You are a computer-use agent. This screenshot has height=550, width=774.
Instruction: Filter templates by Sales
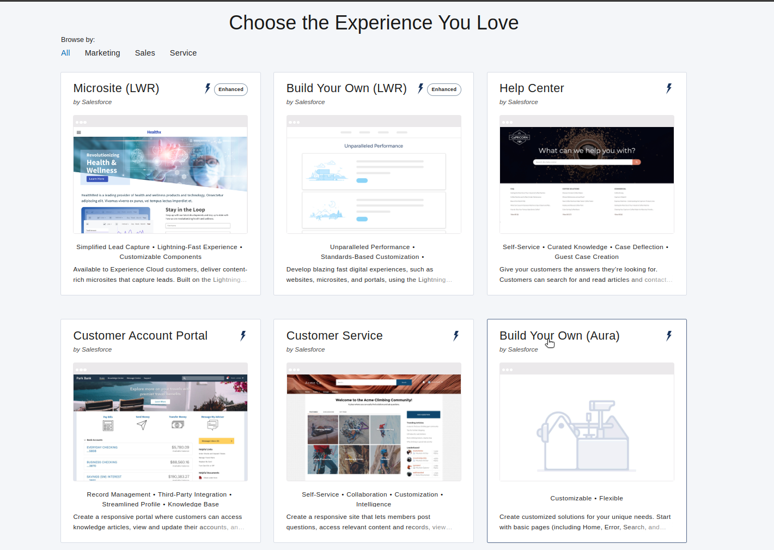[x=145, y=53]
